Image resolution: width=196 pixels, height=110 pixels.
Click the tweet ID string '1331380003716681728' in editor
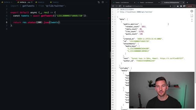click(70, 16)
